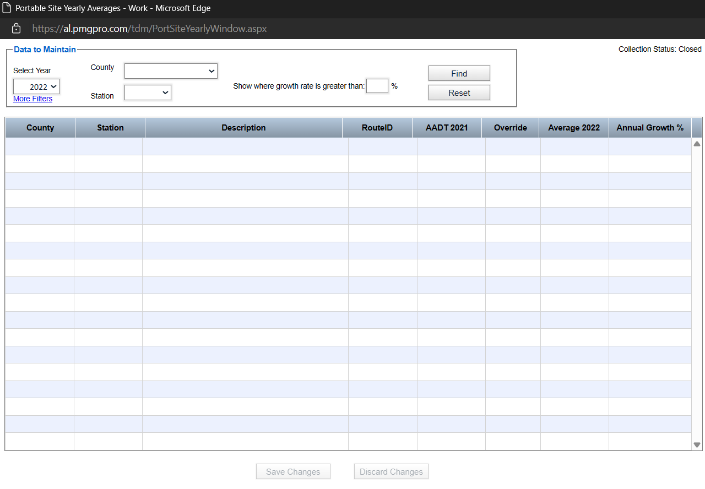The width and height of the screenshot is (705, 489).
Task: Click the Data to Maintain group label
Action: [x=45, y=50]
